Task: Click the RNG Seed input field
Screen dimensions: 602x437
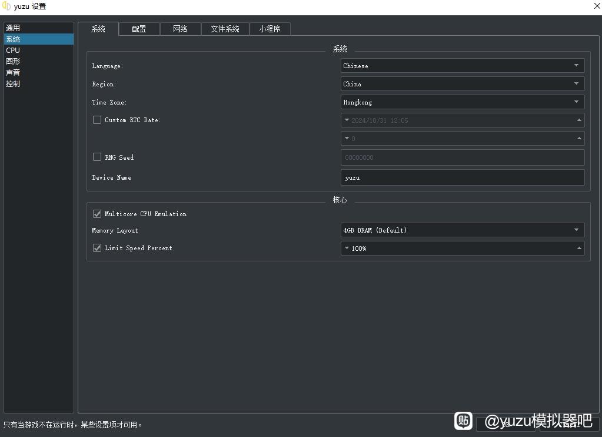Action: click(x=463, y=157)
